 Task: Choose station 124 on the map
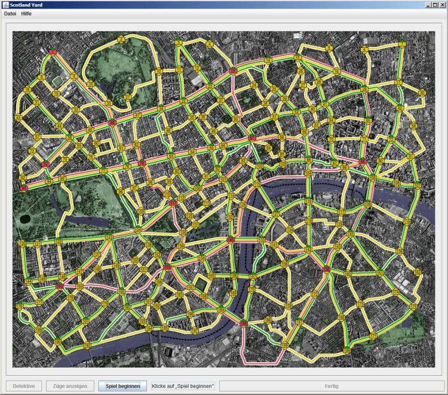pyautogui.click(x=137, y=230)
